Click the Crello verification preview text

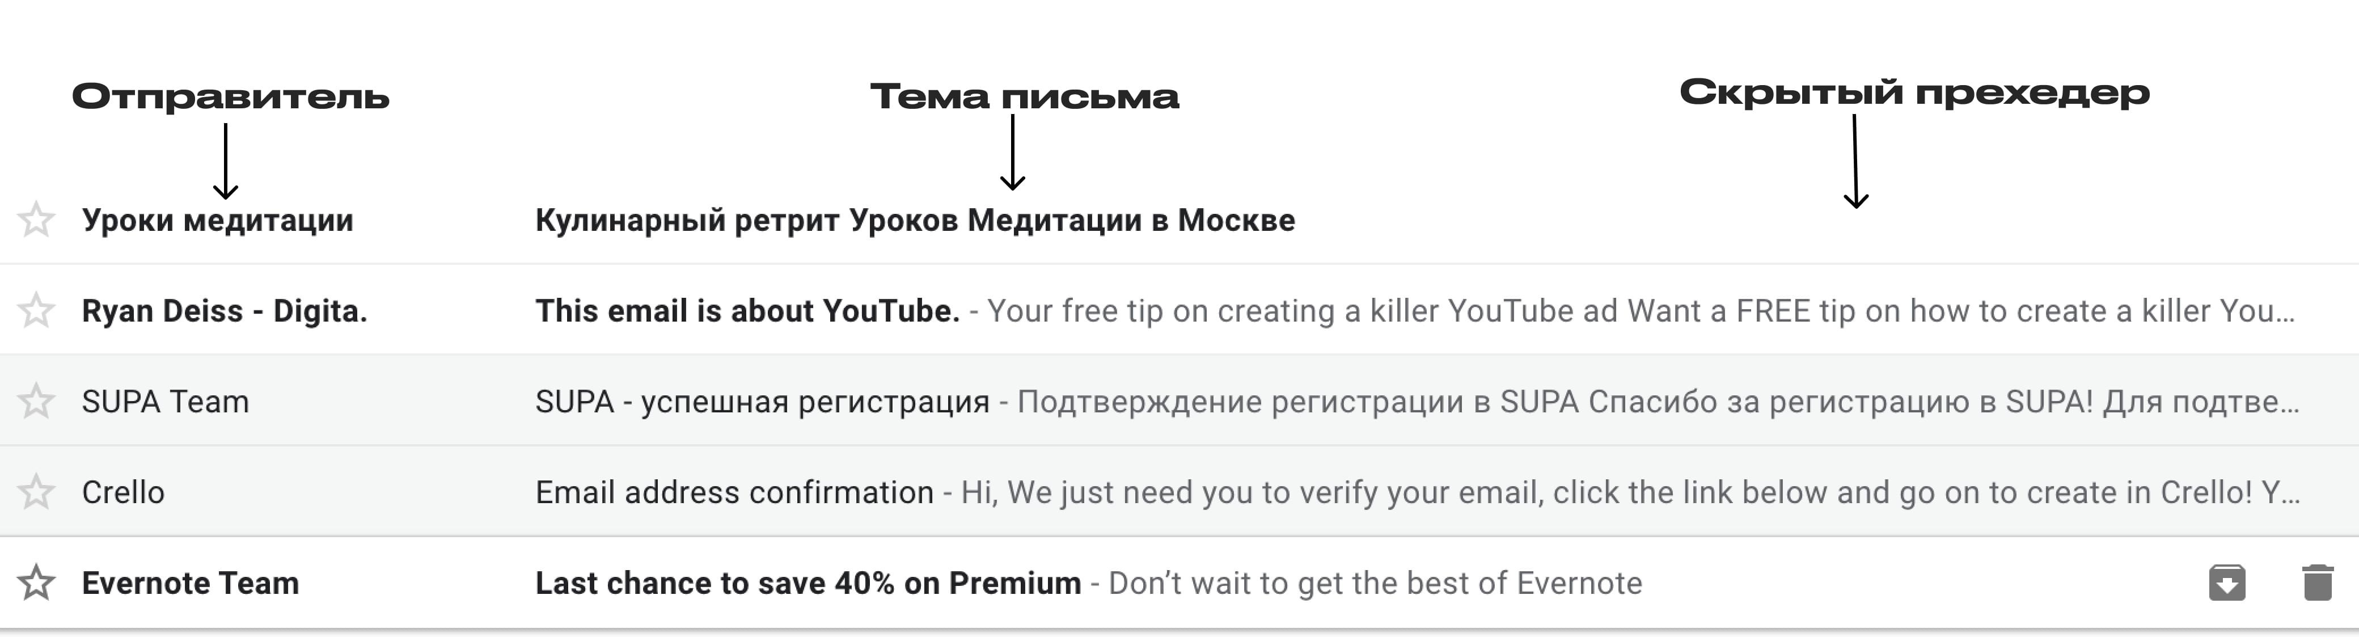[x=1630, y=492]
